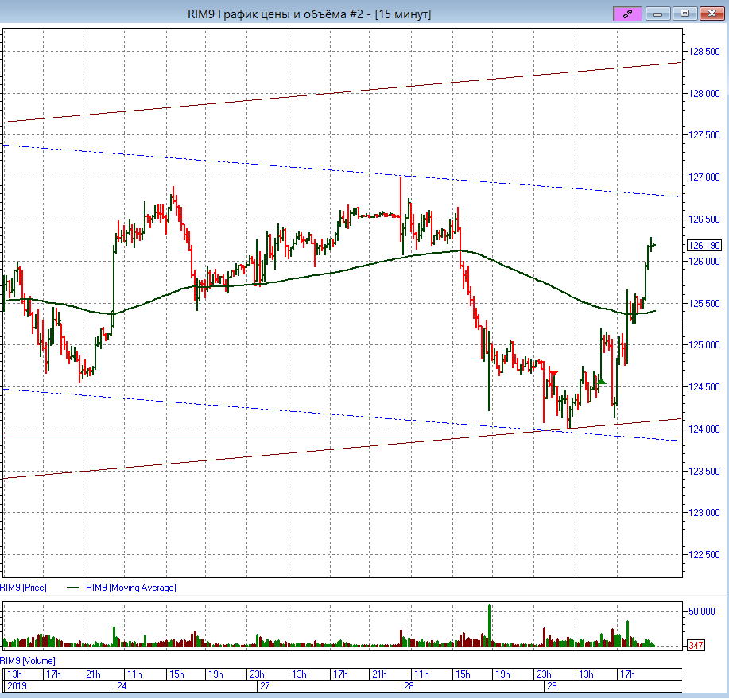Click the green up-triangle marker on chart

click(602, 382)
